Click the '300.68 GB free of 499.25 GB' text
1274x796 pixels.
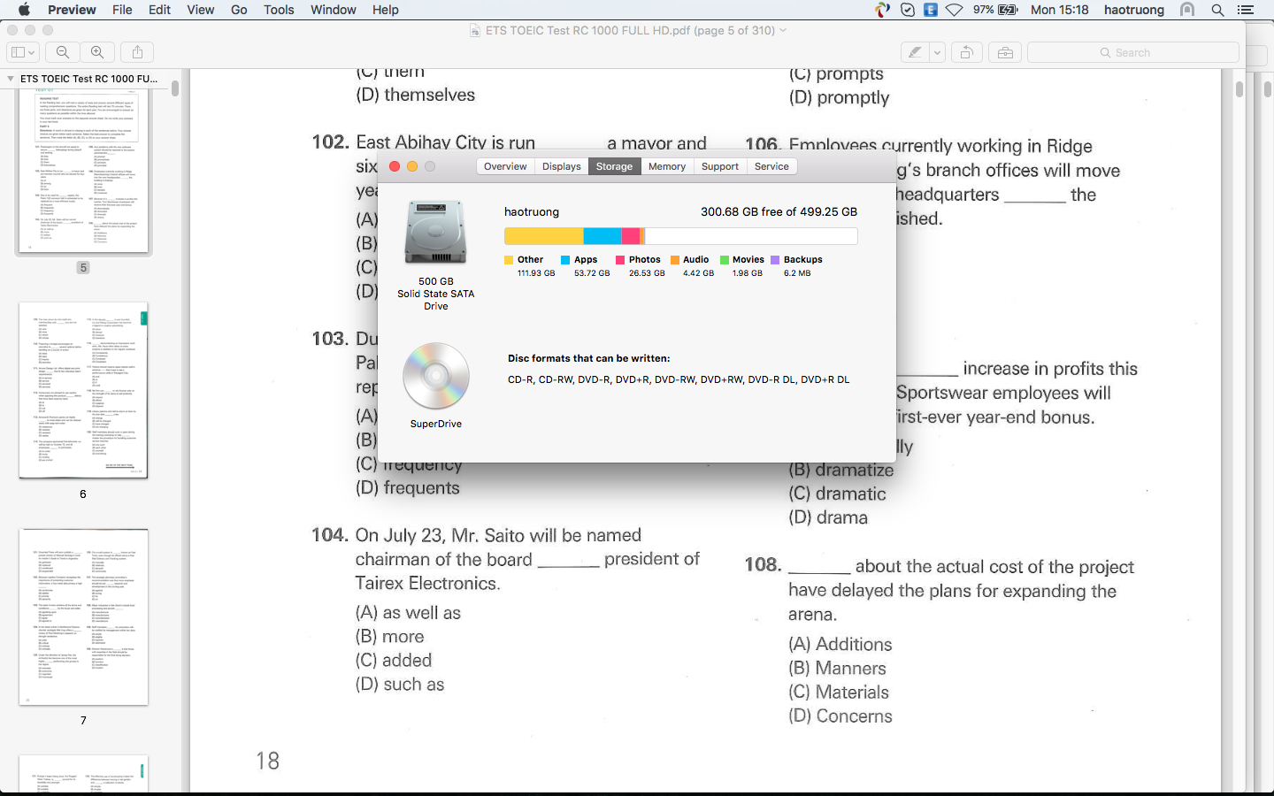(779, 211)
